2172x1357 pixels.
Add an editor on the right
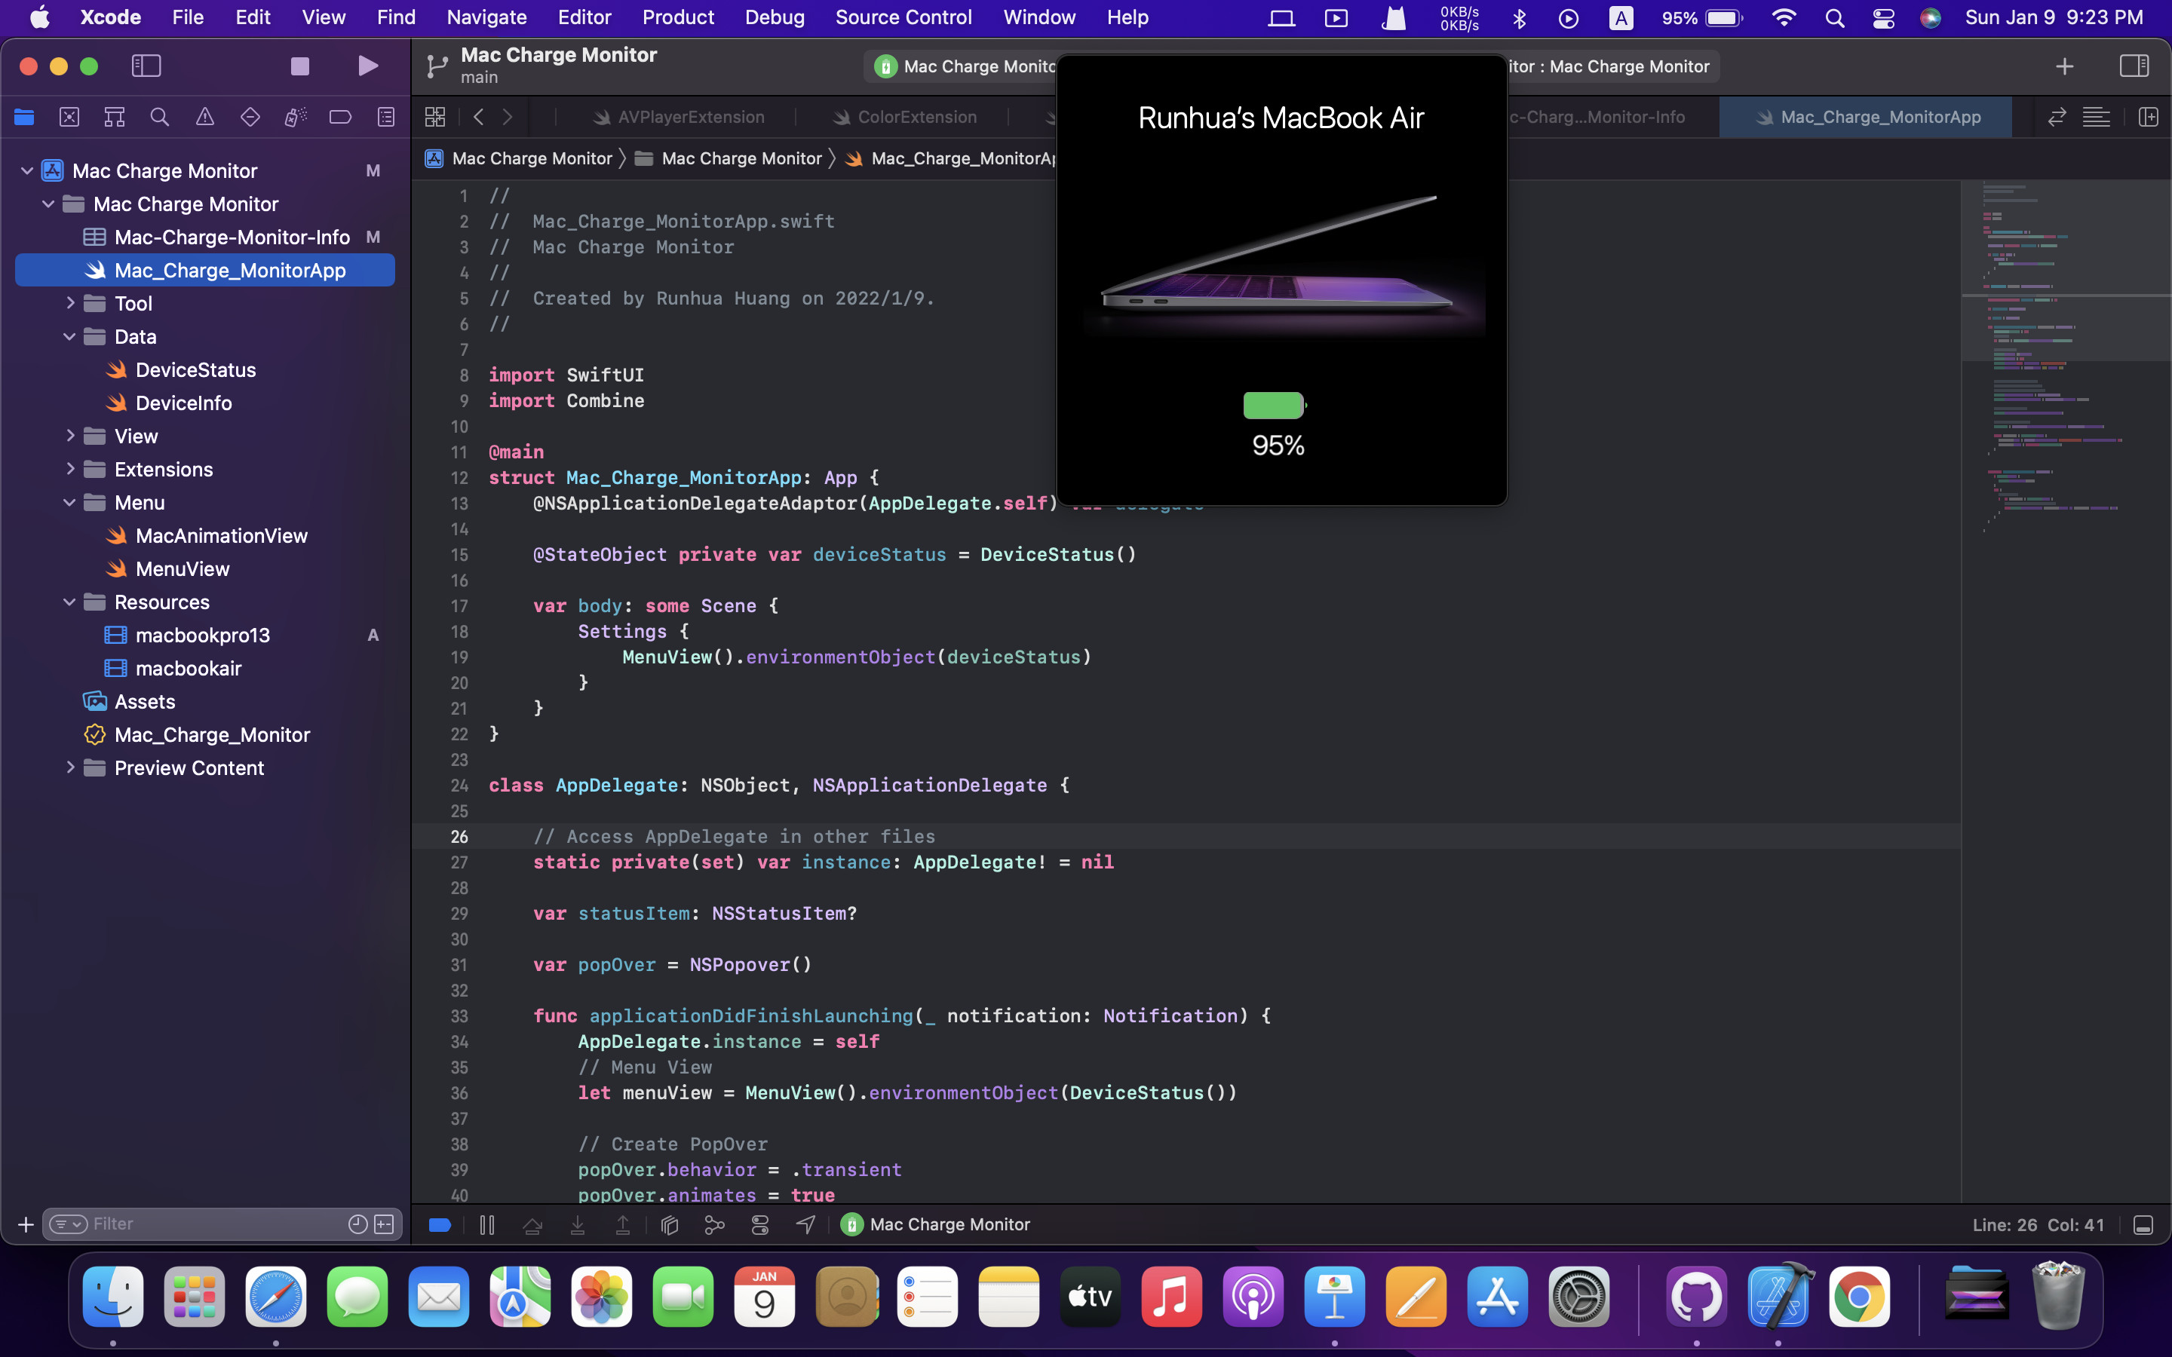tap(2149, 117)
